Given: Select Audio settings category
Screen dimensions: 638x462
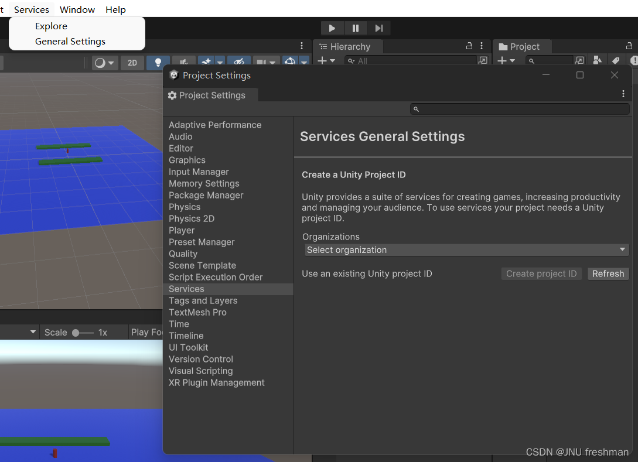Looking at the screenshot, I should (x=180, y=136).
